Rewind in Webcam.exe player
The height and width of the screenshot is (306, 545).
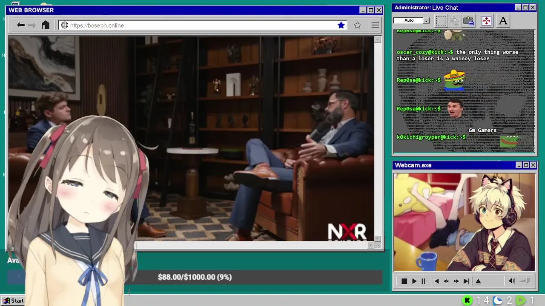click(446, 281)
